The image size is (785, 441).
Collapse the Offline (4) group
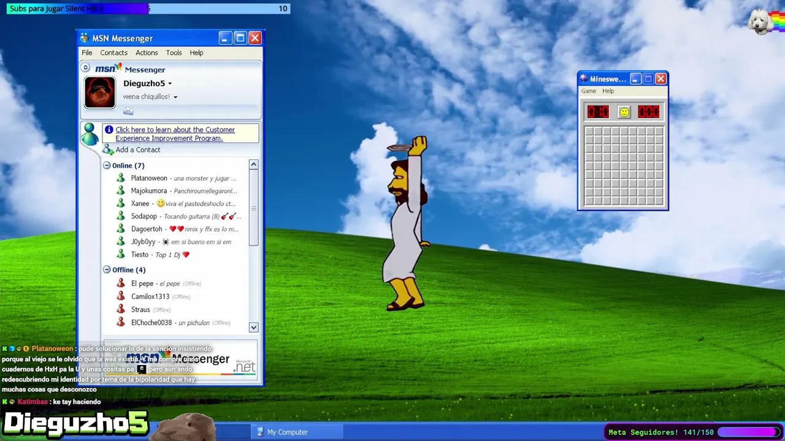pos(107,269)
